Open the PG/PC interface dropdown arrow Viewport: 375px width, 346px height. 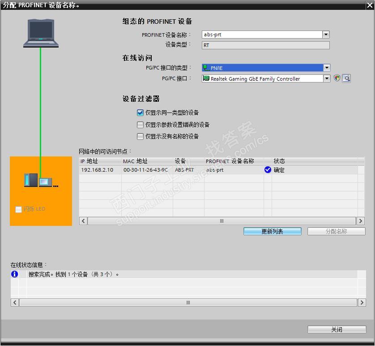coord(327,78)
